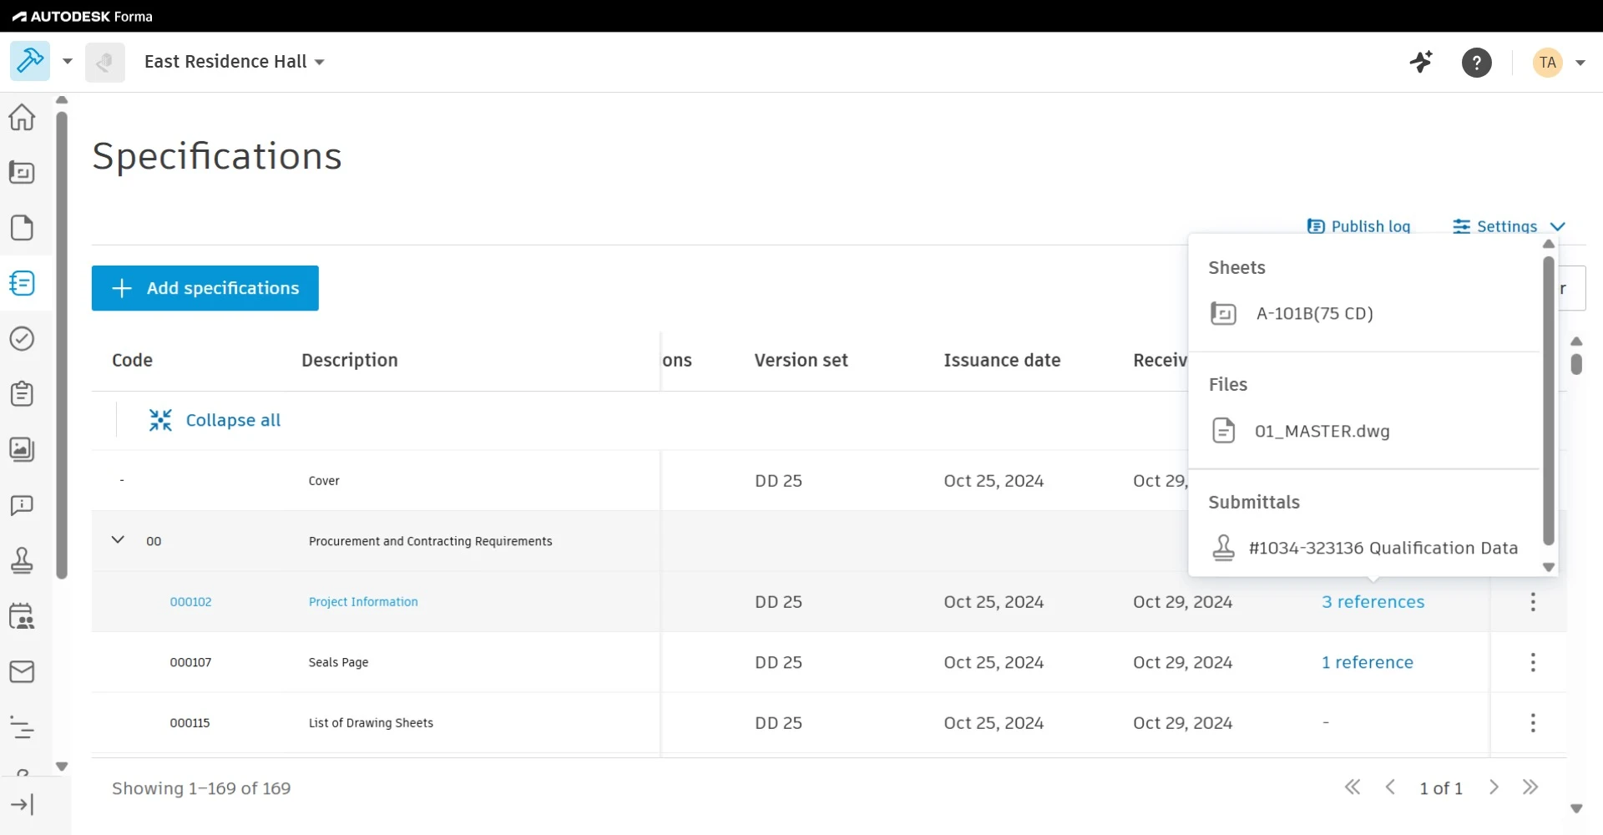Open the RFIs speech-bubble icon in sidebar
The image size is (1603, 835).
(x=22, y=505)
